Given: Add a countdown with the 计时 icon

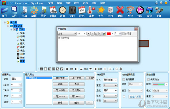Looking at the screenshot, I should 72,12.
